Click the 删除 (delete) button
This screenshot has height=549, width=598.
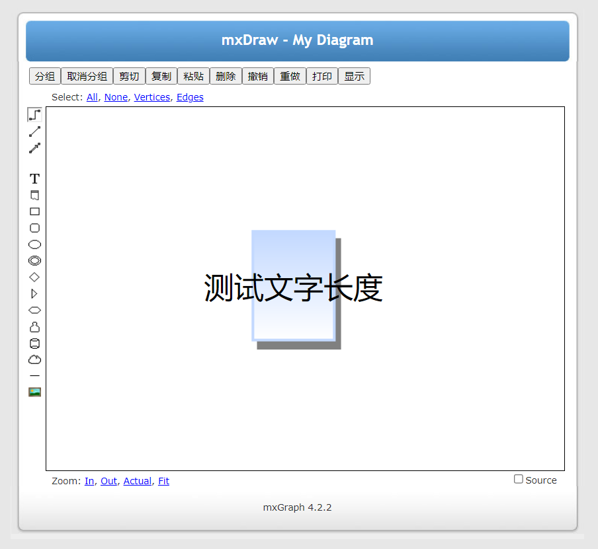pyautogui.click(x=226, y=76)
